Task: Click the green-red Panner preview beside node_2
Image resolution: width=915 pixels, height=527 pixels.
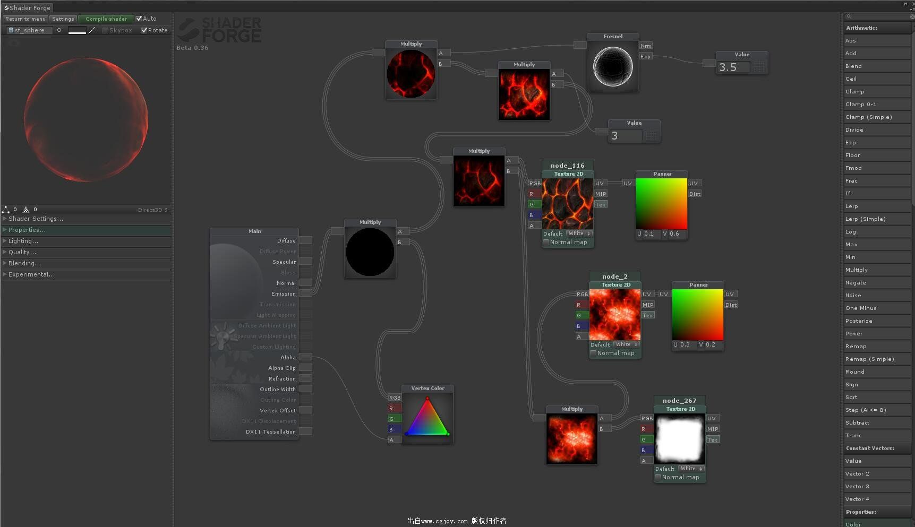Action: (698, 315)
